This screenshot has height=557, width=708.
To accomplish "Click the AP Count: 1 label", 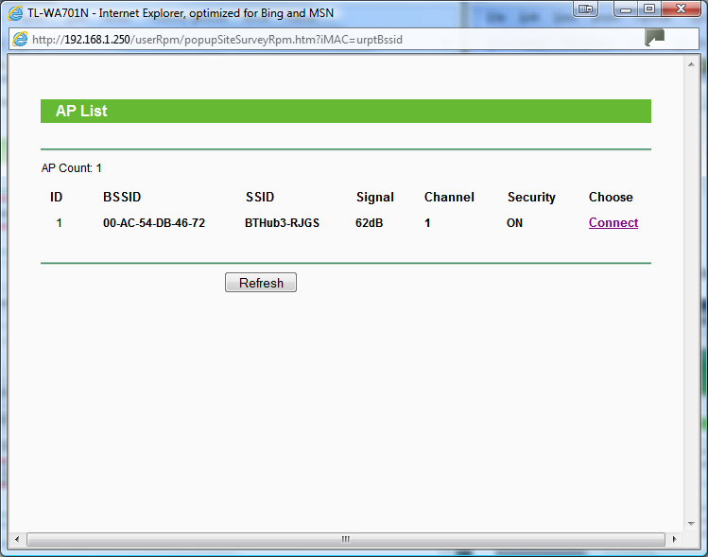I will (71, 168).
